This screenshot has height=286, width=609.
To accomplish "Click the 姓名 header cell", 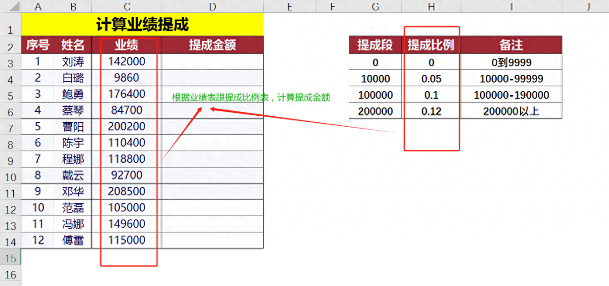I will point(73,45).
